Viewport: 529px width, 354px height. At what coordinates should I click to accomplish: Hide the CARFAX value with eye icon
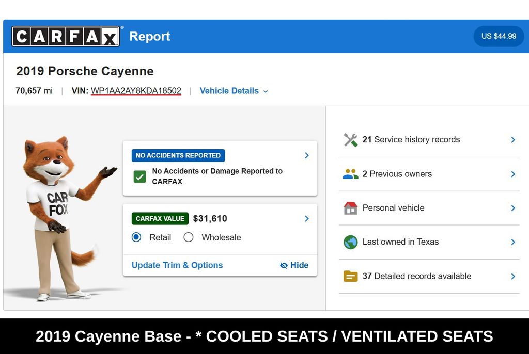294,265
